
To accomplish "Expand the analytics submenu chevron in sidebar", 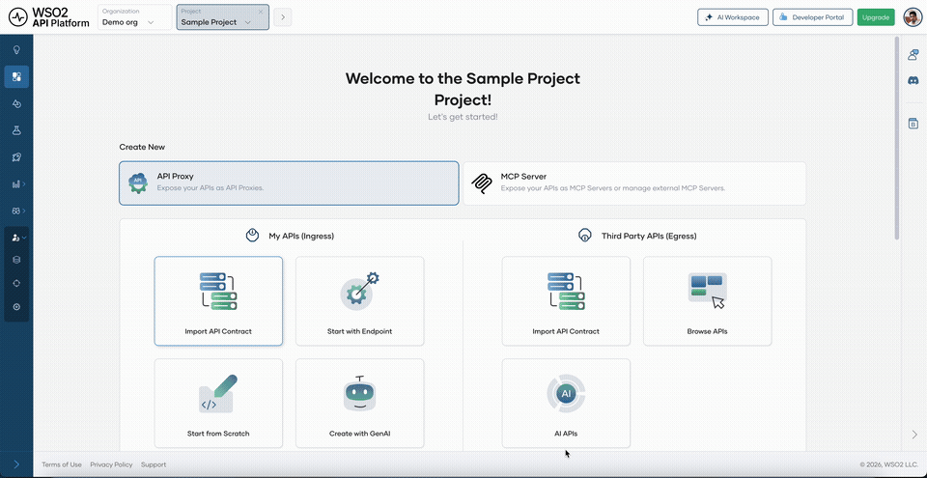I will (24, 184).
